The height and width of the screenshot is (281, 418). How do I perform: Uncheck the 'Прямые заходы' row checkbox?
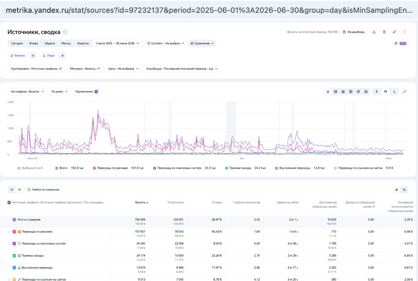point(14,256)
